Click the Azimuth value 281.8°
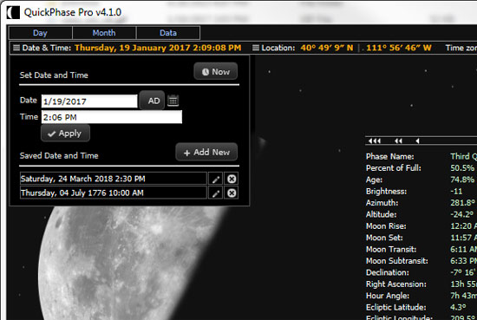The height and width of the screenshot is (320, 477). [463, 203]
